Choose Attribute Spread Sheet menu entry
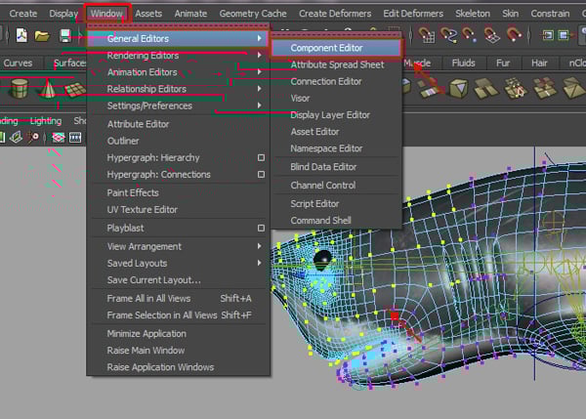Screen dimensions: 586x419 pyautogui.click(x=337, y=64)
